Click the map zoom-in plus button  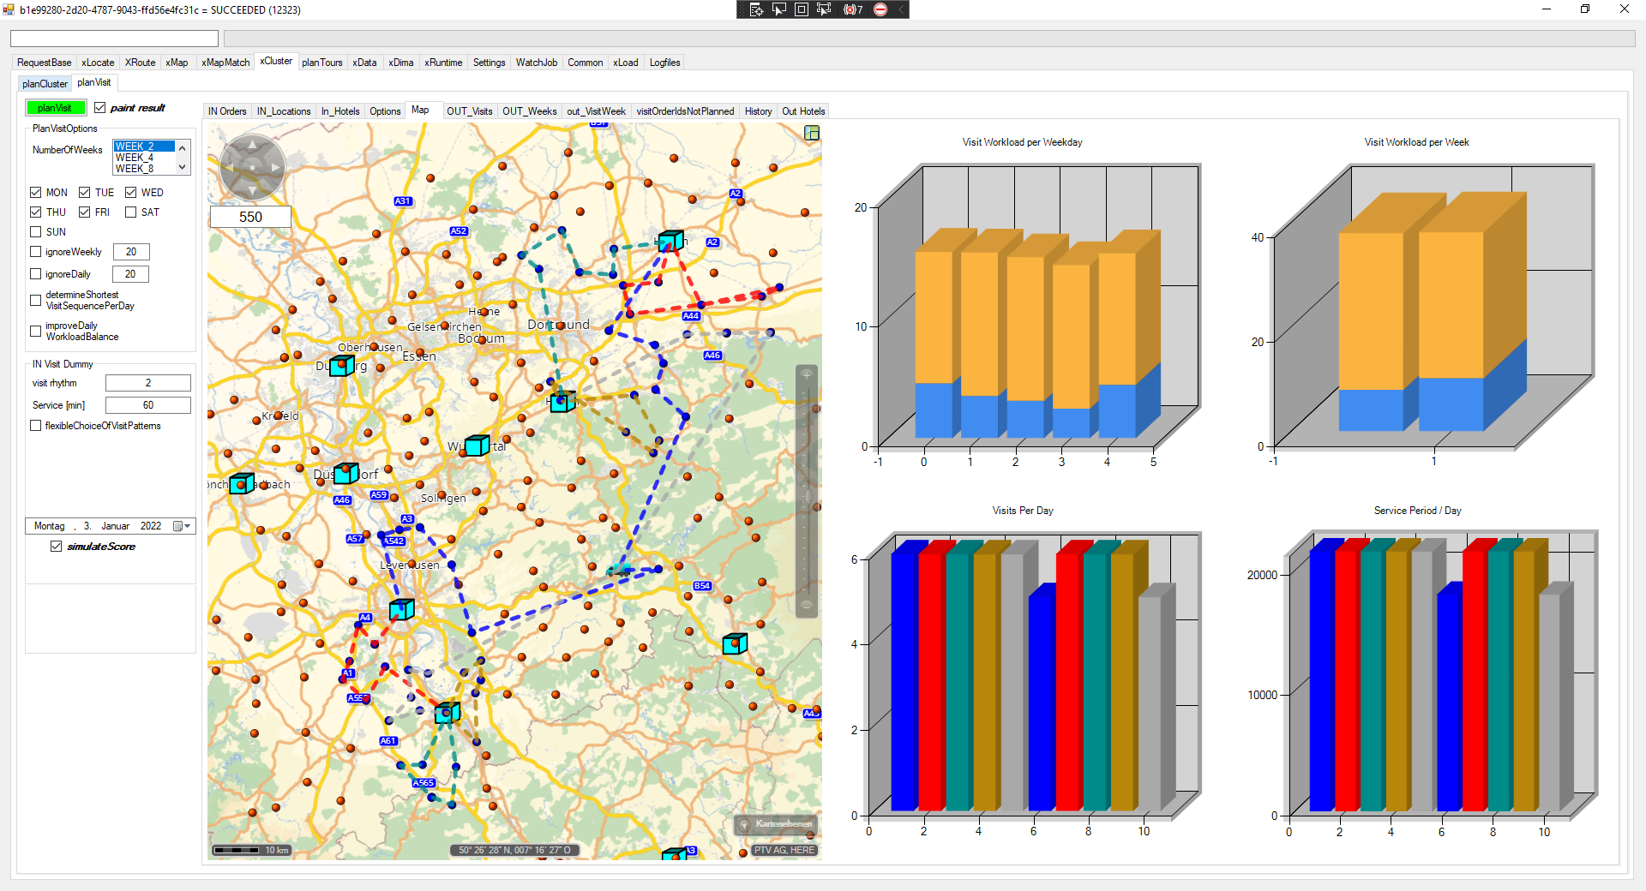(807, 374)
